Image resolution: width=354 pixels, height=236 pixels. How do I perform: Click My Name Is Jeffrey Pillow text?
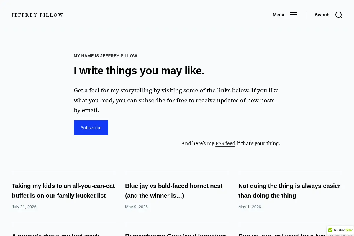click(x=105, y=56)
